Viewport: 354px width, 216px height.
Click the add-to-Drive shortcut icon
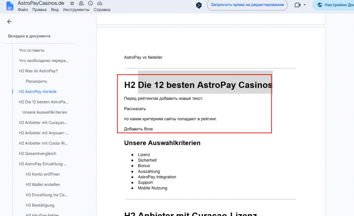[x=81, y=3]
